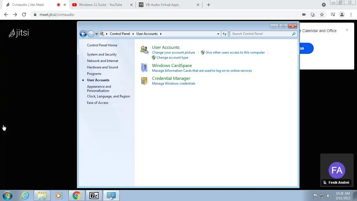The image size is (357, 201).
Task: Click shield icon beside Change account type
Action: point(154,58)
